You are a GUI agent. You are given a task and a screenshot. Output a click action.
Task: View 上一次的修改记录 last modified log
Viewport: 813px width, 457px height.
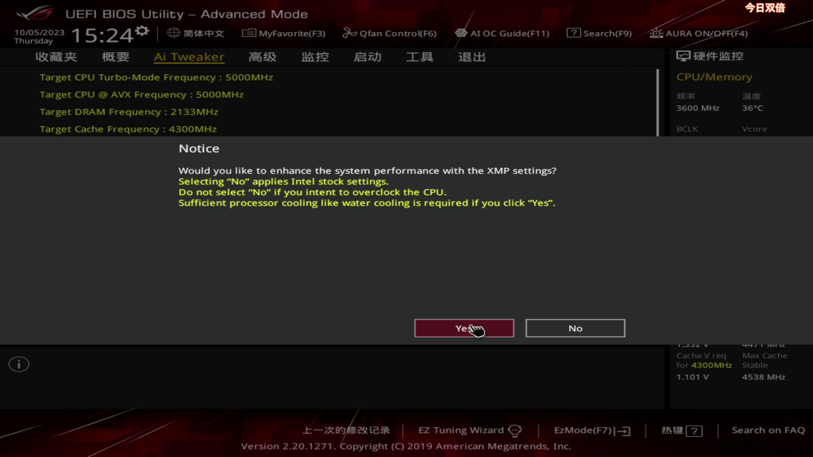click(x=346, y=430)
